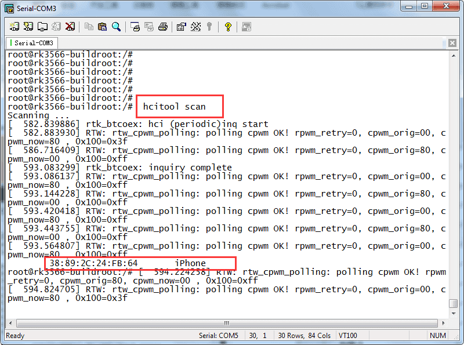This screenshot has height=345, width=464.
Task: Open Session Options properties icon
Action: click(x=182, y=27)
